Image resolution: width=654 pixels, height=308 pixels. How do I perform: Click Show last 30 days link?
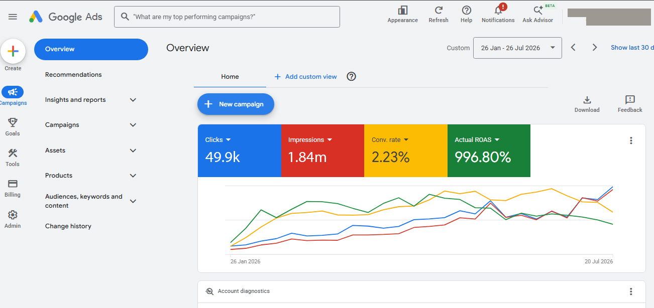(x=632, y=48)
